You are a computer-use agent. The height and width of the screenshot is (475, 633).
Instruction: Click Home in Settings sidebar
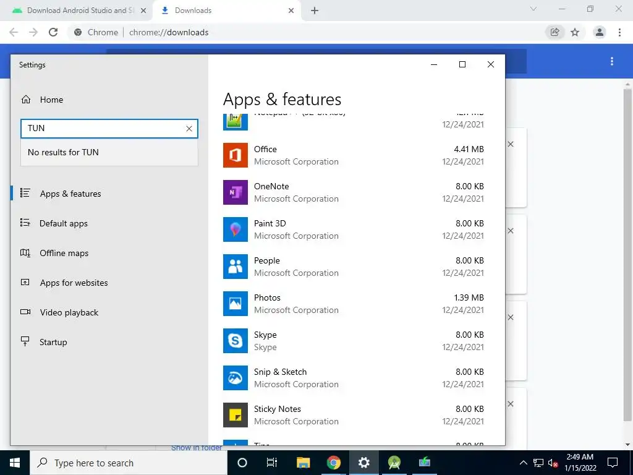51,100
